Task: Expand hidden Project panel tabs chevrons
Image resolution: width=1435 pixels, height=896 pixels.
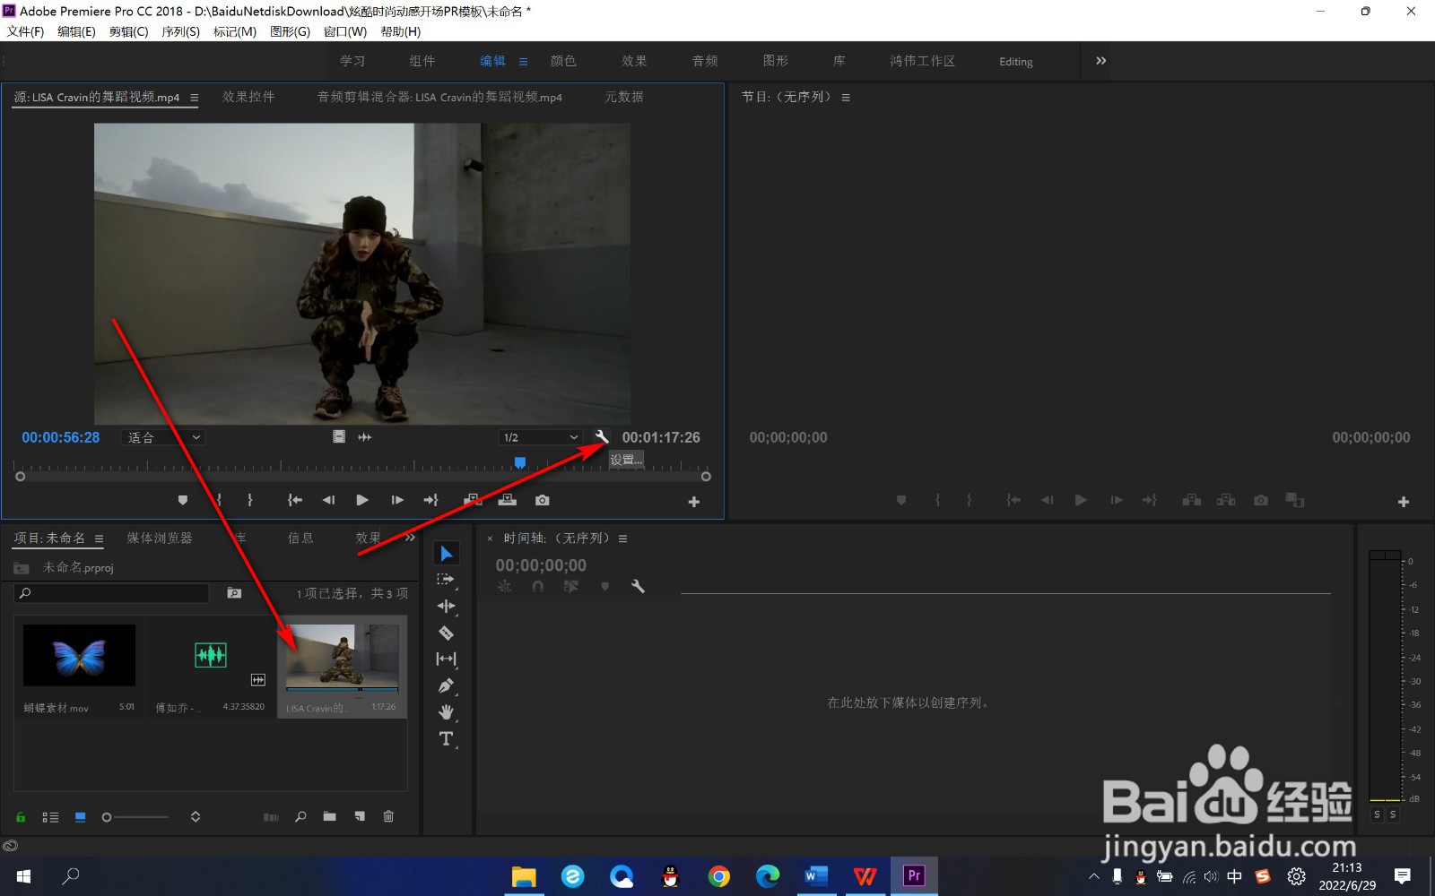Action: (x=410, y=538)
